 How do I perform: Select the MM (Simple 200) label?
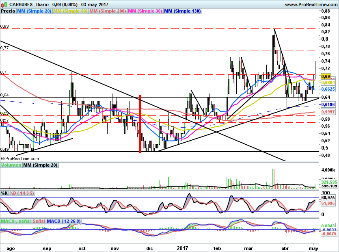108,11
